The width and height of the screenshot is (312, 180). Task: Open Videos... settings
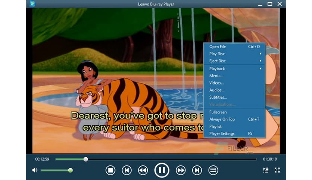point(234,83)
